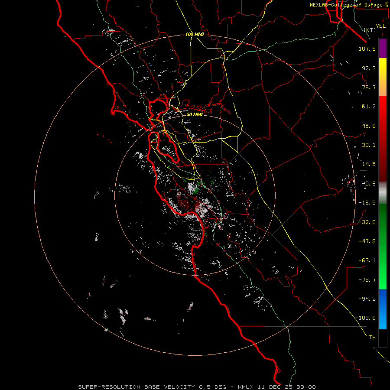The height and width of the screenshot is (390, 390).
Task: Select the -16.5 legend value
Action: click(x=367, y=203)
